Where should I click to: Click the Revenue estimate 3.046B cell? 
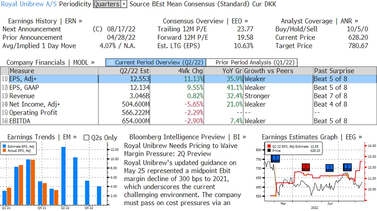click(140, 96)
